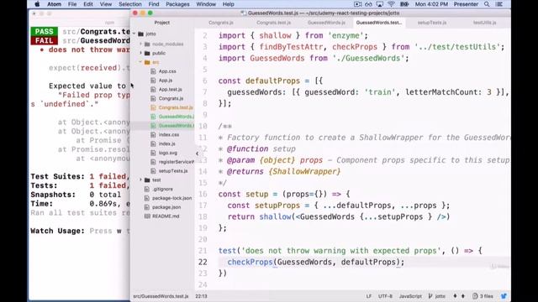
Task: Click file path src/GuessedWords.test.js in the status bar
Action: (161, 296)
